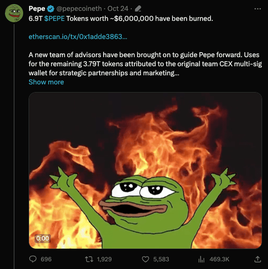268x269 pixels.
Task: Play the burning Pepe video
Action: coord(145,170)
